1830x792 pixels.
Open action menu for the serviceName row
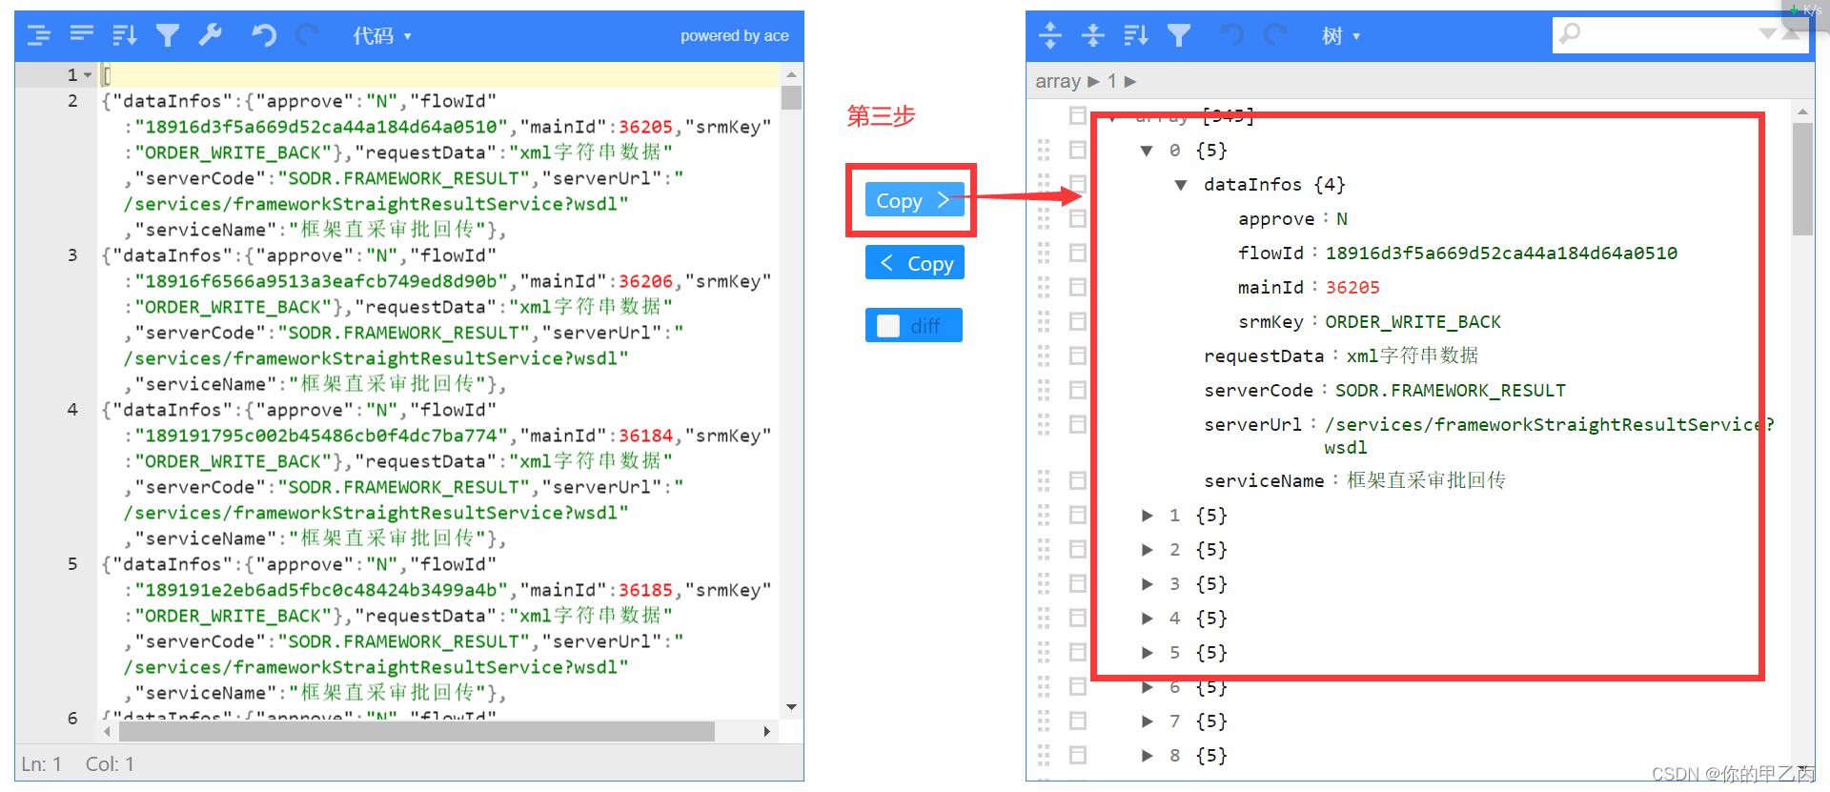(1078, 480)
